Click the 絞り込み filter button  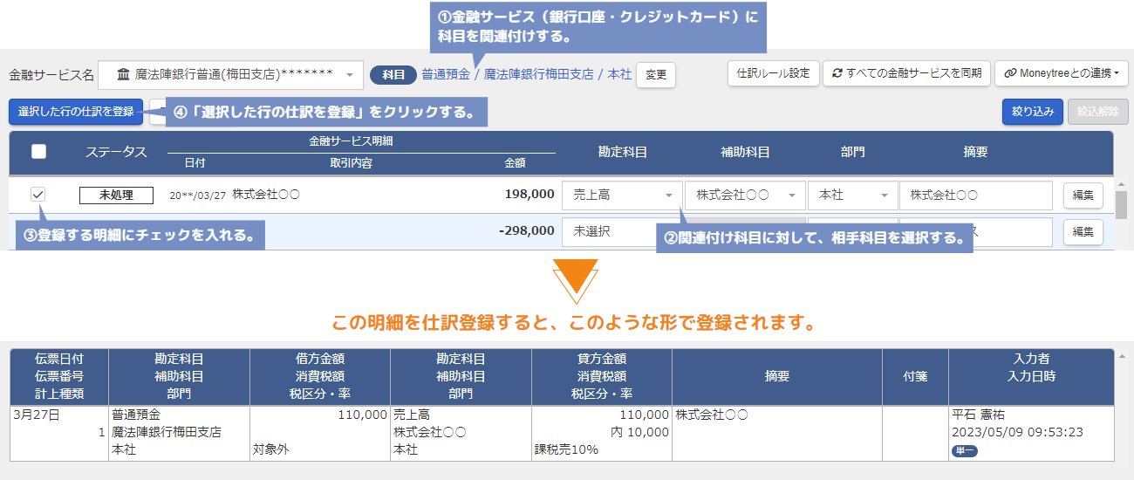1033,112
